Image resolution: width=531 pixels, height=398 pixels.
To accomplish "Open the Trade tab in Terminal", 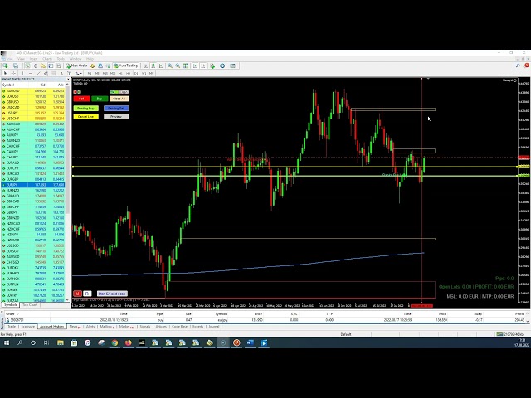I will pyautogui.click(x=12, y=327).
